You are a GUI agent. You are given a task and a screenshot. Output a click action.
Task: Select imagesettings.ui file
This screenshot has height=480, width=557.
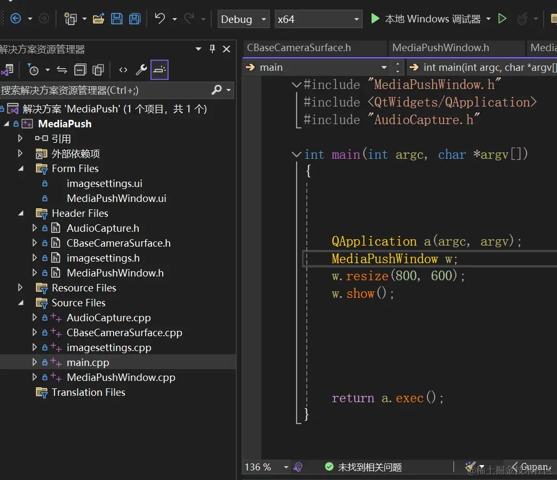coord(105,183)
